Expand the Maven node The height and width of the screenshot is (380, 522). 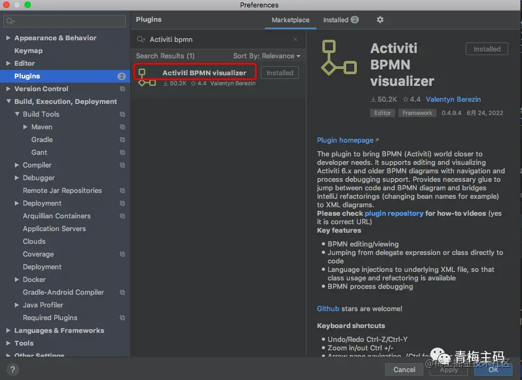pos(25,127)
